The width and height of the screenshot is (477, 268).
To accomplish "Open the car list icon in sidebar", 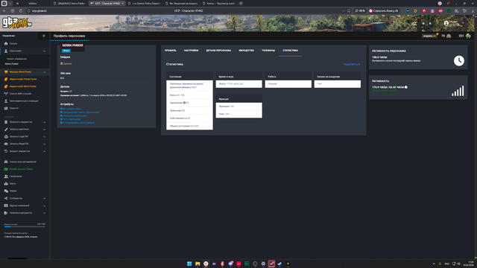I will click(6, 162).
